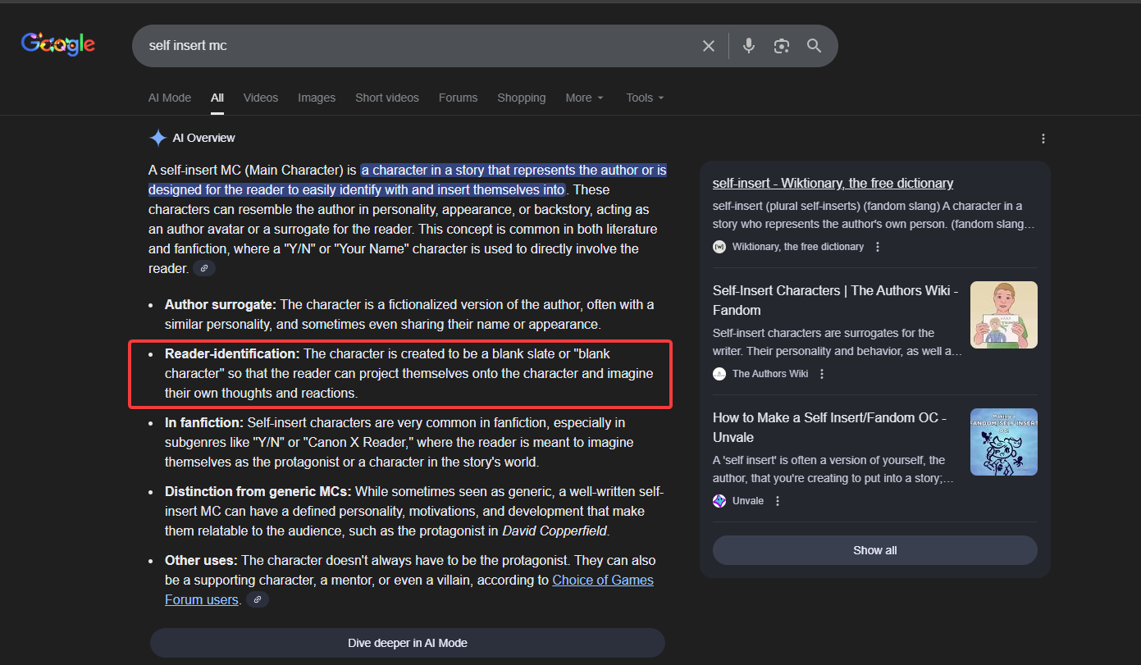1141x665 pixels.
Task: Open Google Lens image search icon
Action: pyautogui.click(x=782, y=46)
